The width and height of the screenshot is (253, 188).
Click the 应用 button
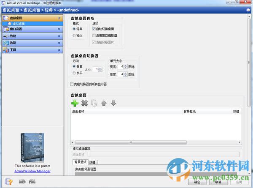click(239, 182)
